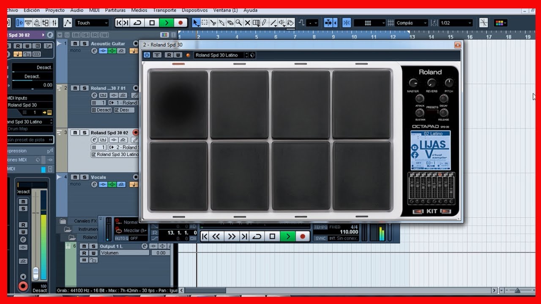Screen dimensions: 541x304
Task: Open Drum Map selector in Inspector
Action: 30,129
